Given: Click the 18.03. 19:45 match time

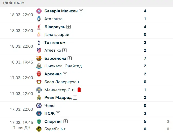Looking at the screenshot, I should (21, 62).
